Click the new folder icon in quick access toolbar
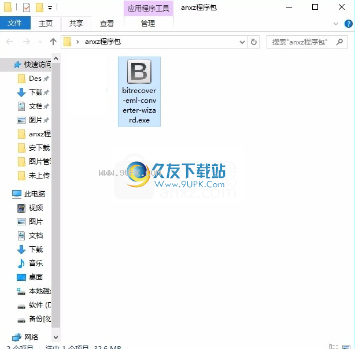Image resolution: width=355 pixels, height=349 pixels. 39,8
